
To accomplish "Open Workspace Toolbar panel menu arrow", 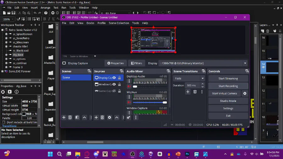I will click(31, 25).
